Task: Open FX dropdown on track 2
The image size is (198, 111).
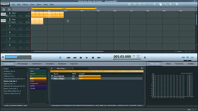Action: point(28,22)
